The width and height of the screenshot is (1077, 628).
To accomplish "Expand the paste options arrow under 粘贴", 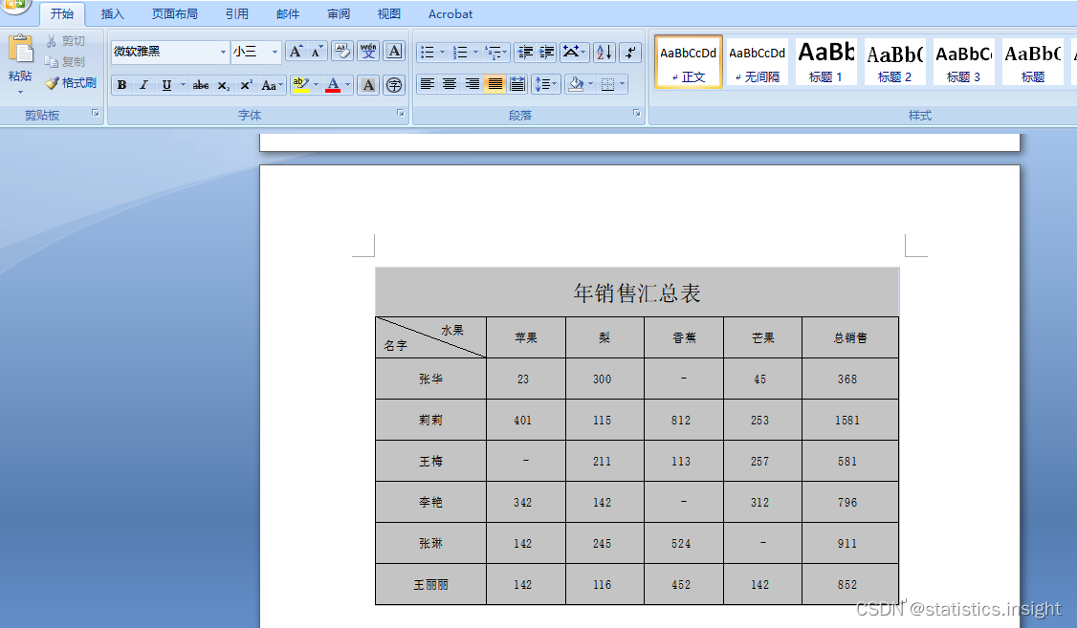I will (21, 92).
